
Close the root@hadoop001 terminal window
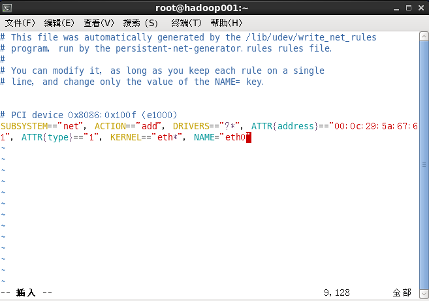click(x=421, y=8)
